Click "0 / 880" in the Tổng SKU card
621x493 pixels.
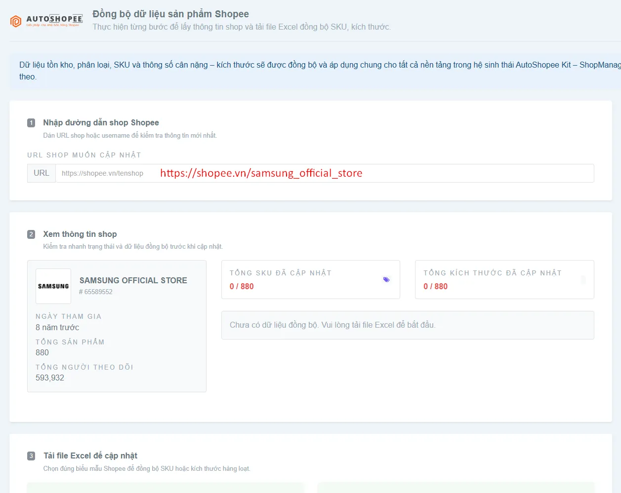point(242,286)
